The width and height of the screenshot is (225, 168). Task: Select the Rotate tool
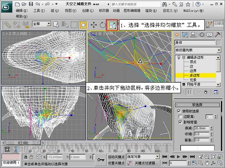pyautogui.click(x=103, y=25)
